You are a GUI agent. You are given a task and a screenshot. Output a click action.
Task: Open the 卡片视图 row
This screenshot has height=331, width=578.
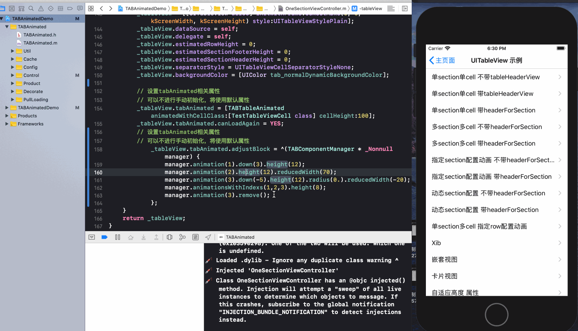click(x=496, y=276)
